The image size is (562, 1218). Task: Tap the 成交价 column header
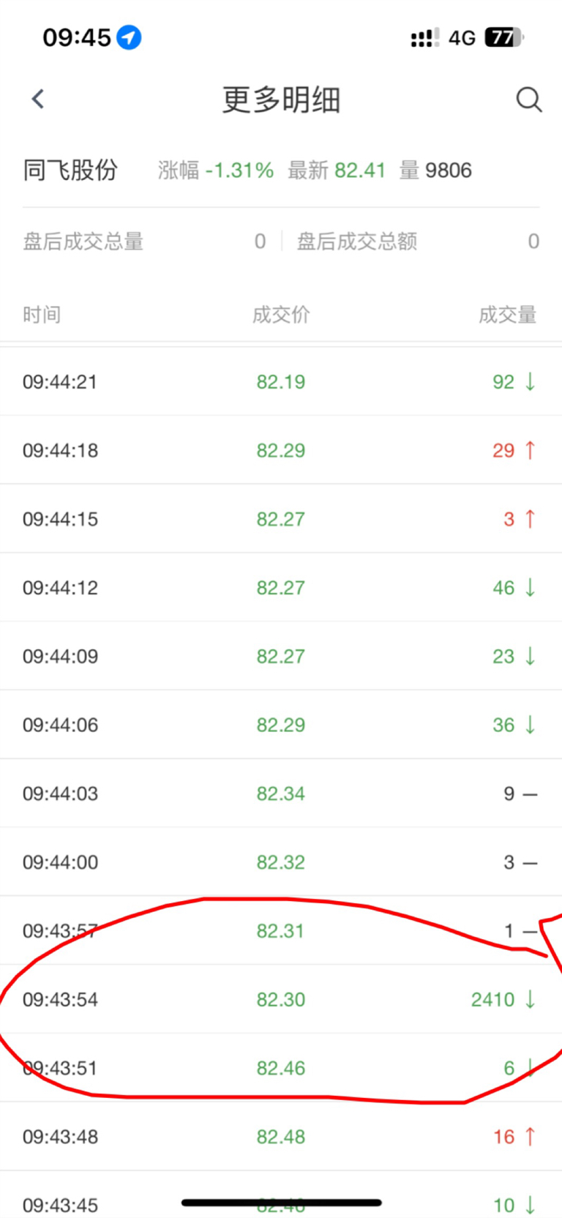point(281,315)
